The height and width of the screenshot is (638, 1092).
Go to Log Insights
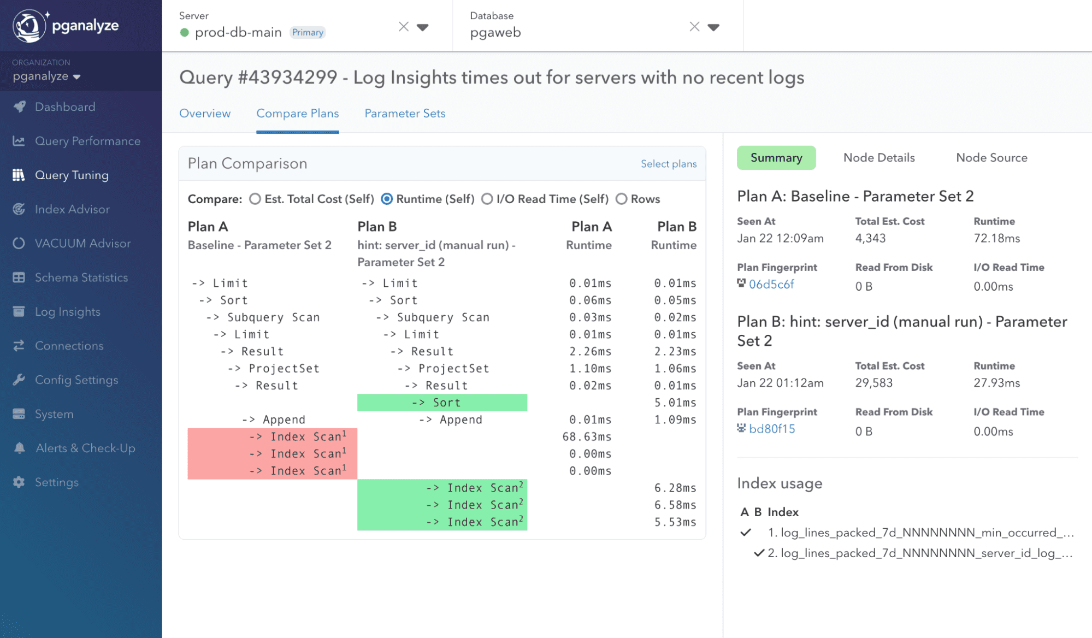pos(68,311)
